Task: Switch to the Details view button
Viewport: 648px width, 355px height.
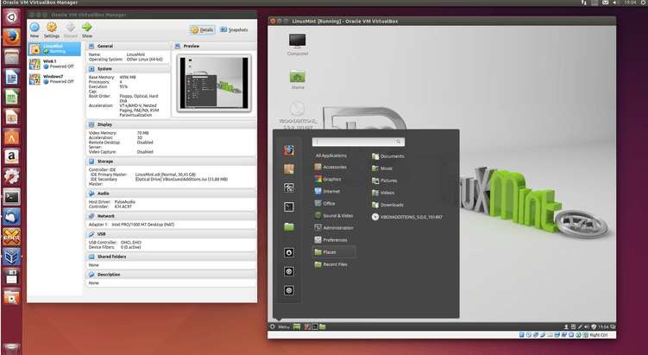Action: [202, 29]
